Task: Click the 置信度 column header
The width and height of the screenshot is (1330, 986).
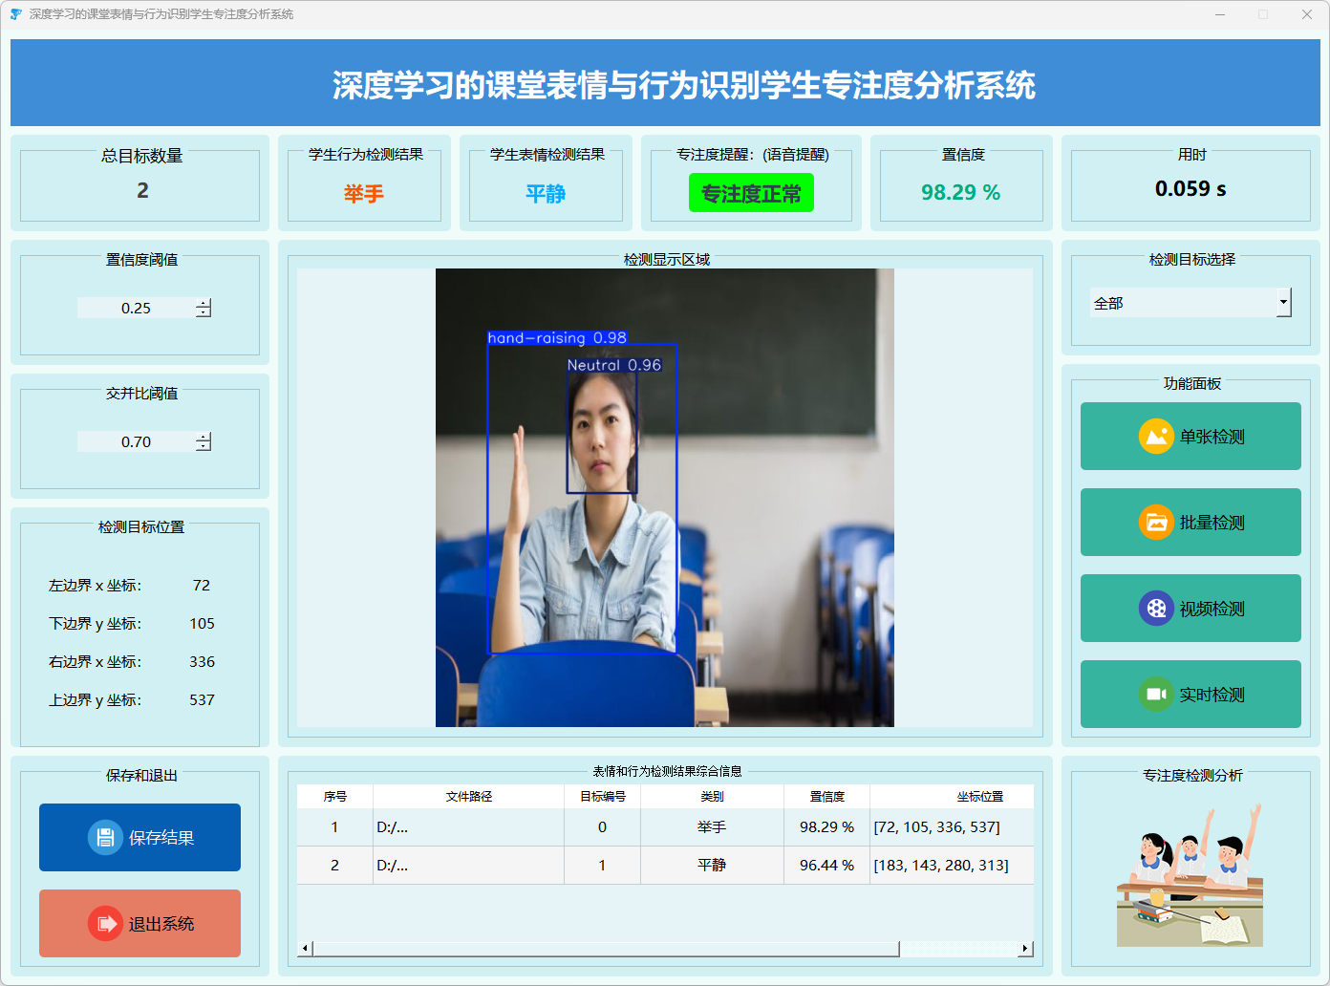Action: coord(826,796)
